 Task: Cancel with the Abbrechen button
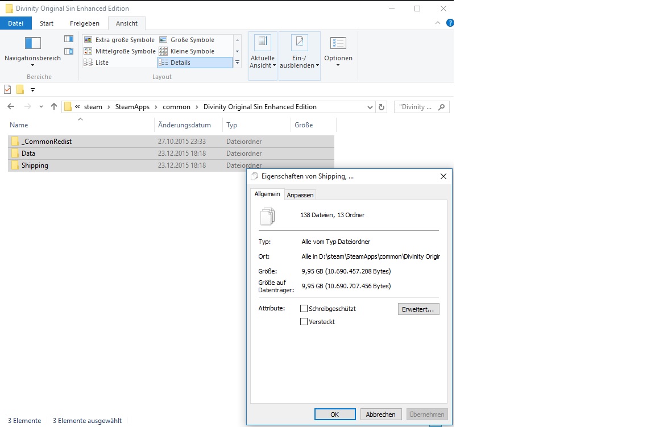380,414
